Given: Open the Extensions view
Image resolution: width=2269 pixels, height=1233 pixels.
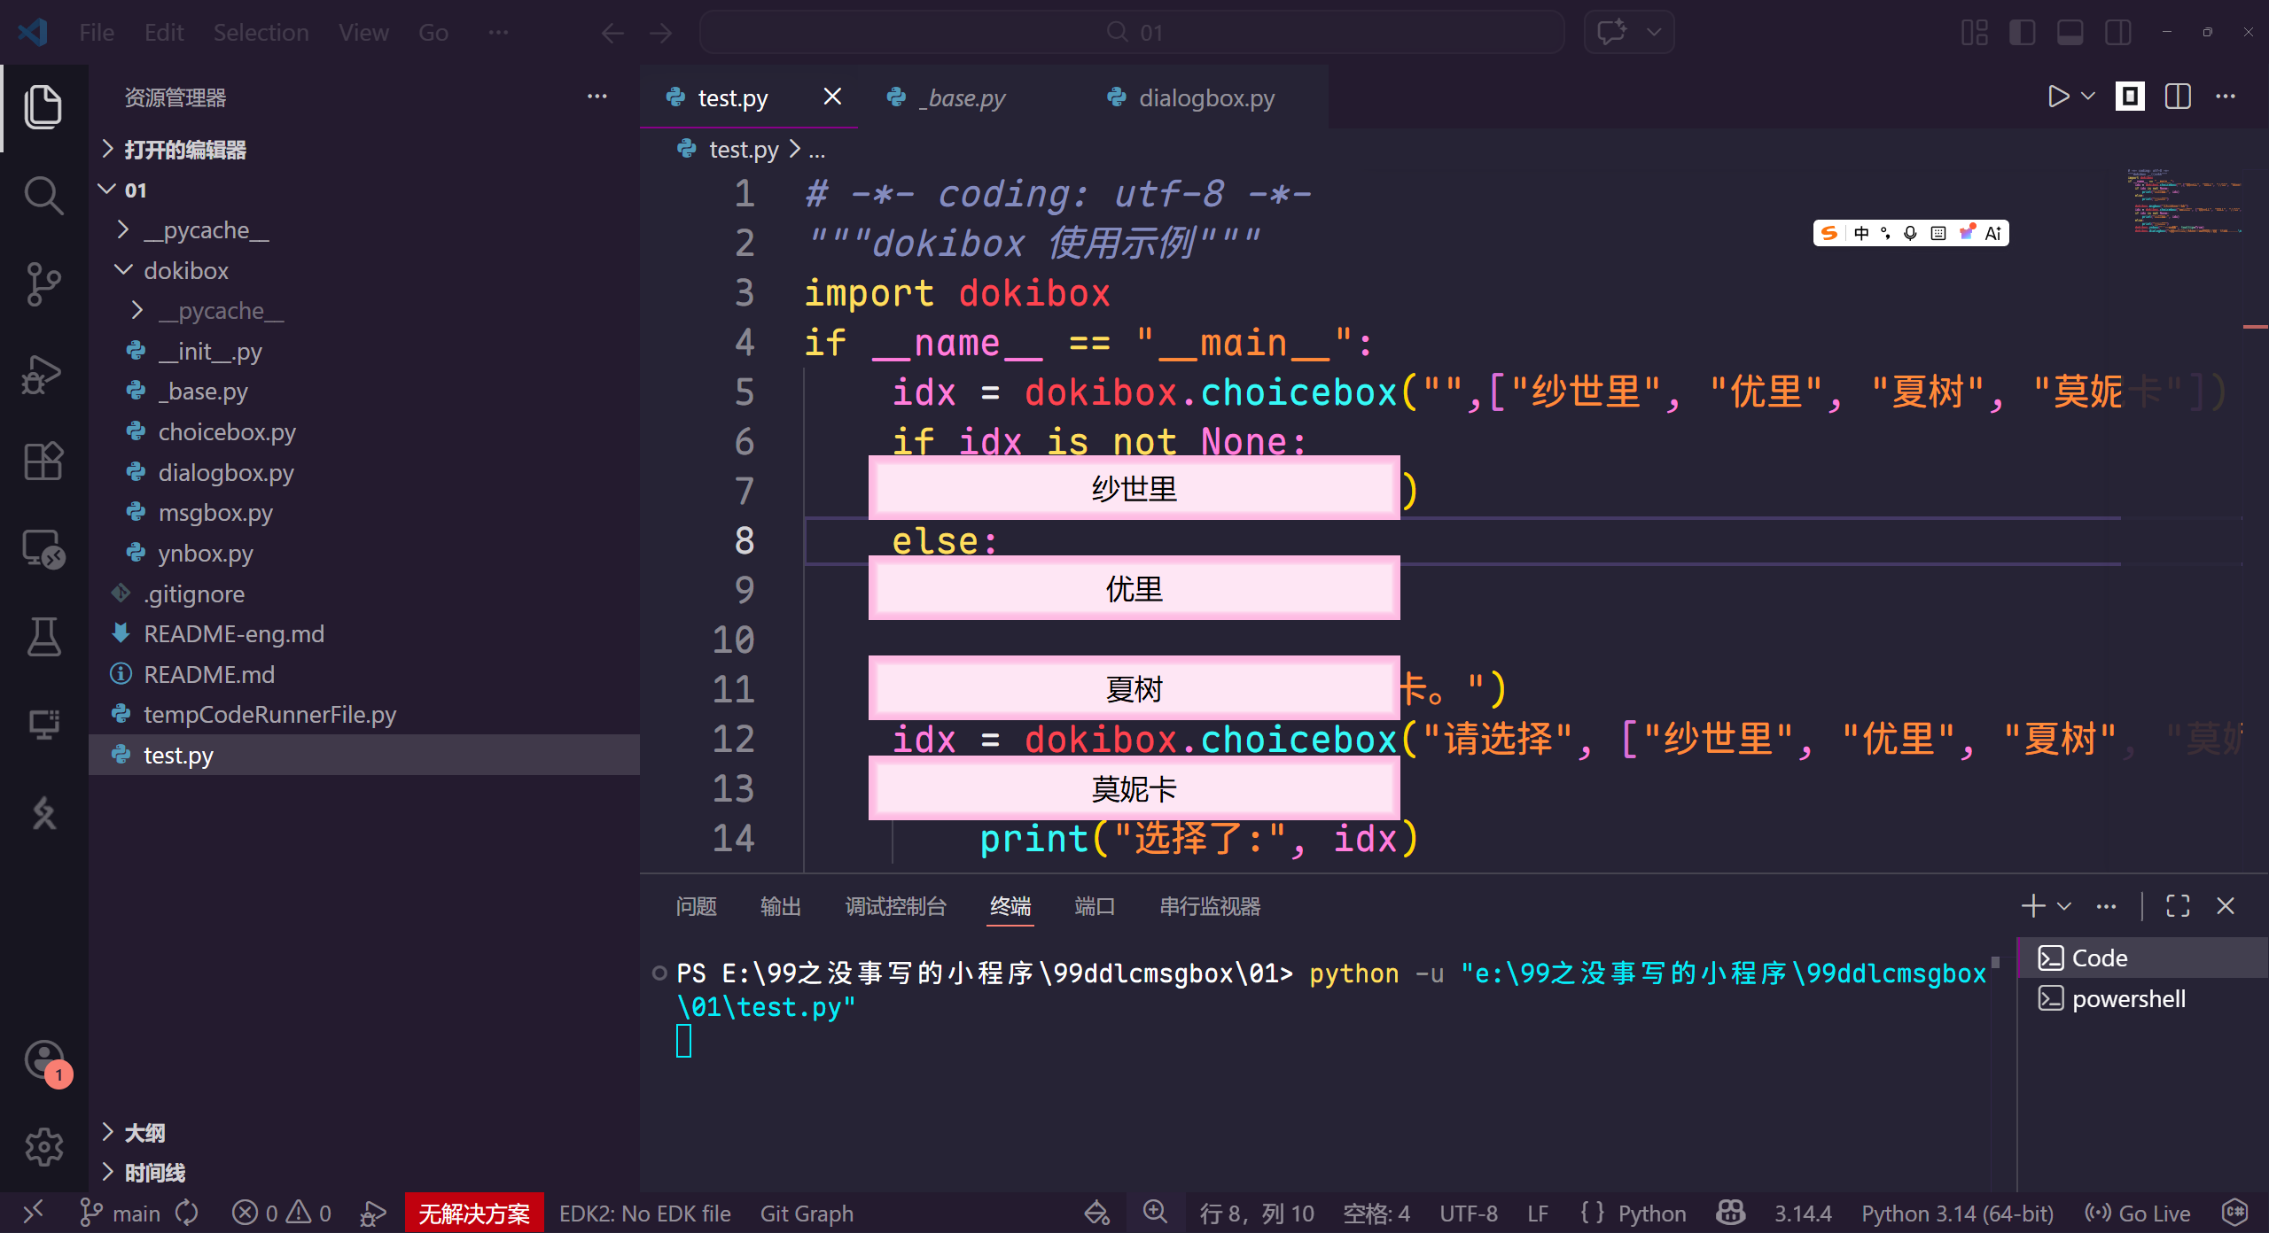Looking at the screenshot, I should click(43, 461).
